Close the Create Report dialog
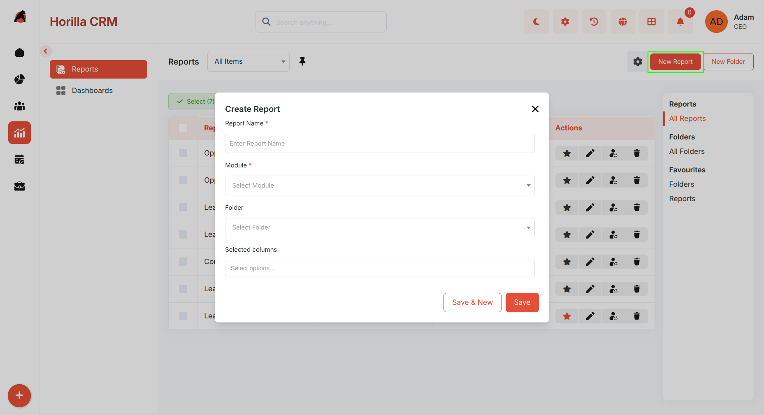The image size is (764, 415). (x=535, y=109)
